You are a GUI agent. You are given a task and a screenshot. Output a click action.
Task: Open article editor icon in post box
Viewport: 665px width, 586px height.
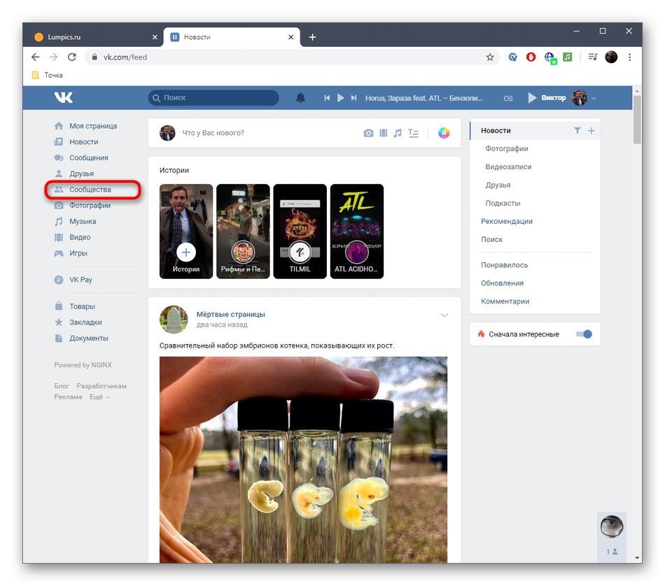(x=413, y=133)
